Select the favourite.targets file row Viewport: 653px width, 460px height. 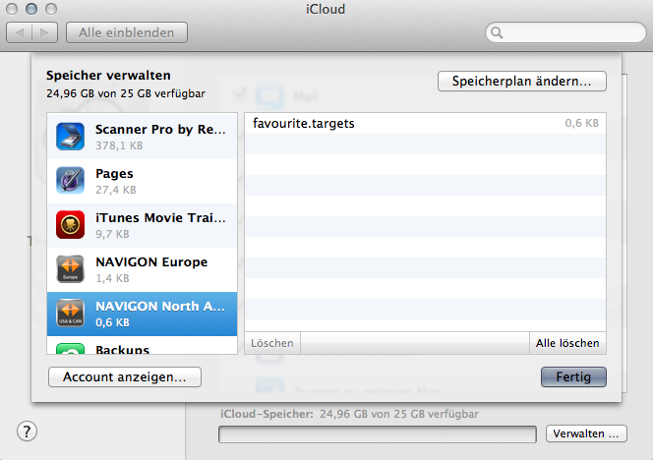click(x=425, y=123)
